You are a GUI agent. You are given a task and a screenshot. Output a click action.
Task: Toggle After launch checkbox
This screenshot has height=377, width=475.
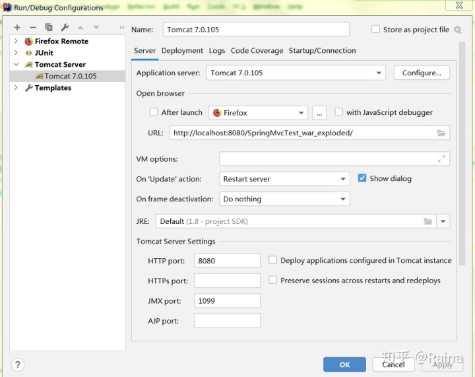click(154, 112)
